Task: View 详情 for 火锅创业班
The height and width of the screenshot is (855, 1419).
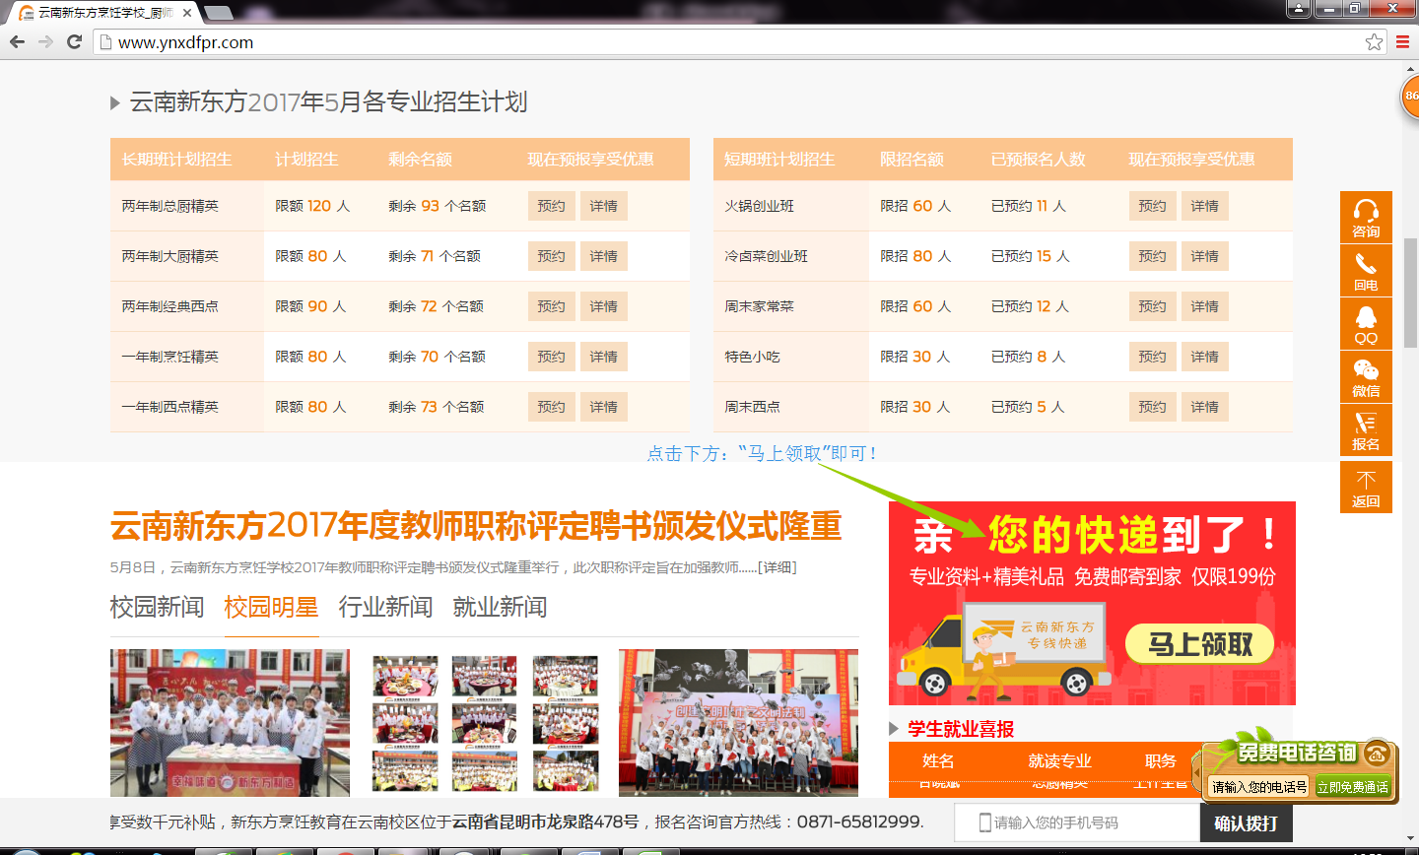Action: pyautogui.click(x=1204, y=206)
